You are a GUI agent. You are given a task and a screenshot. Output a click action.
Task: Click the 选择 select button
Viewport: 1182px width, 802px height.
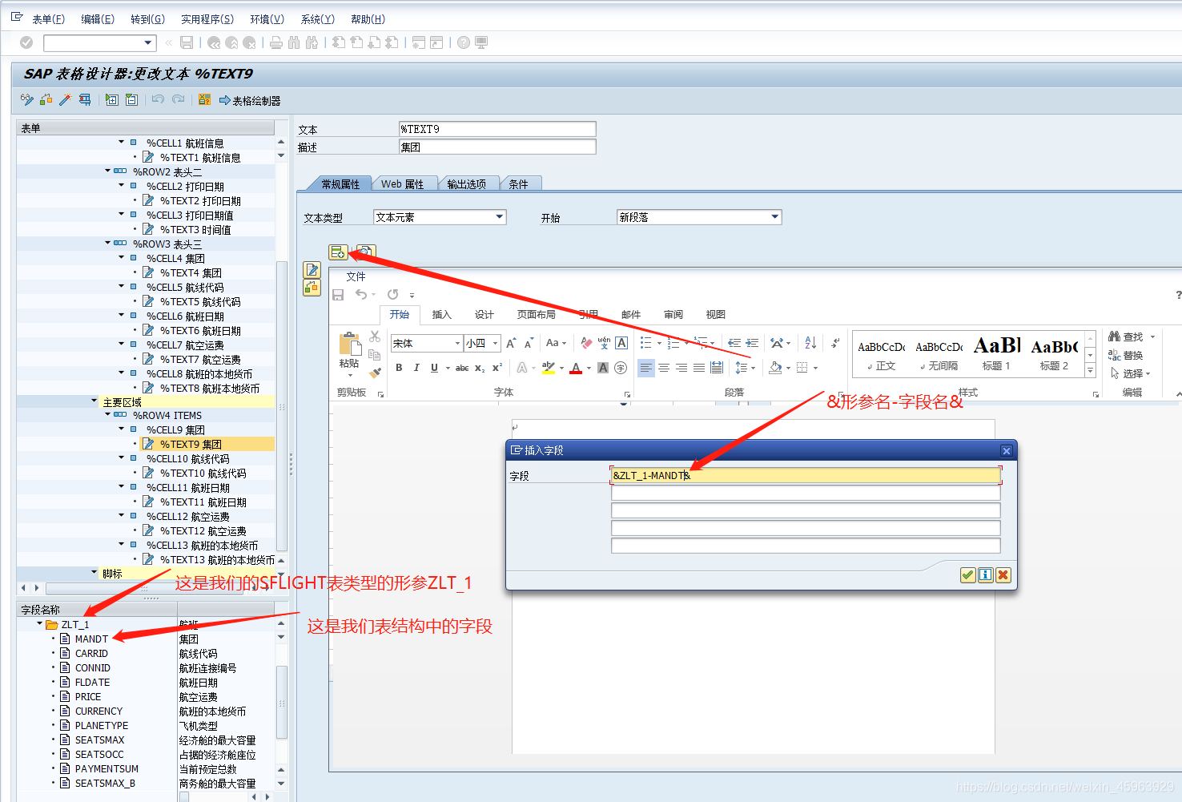click(1130, 373)
